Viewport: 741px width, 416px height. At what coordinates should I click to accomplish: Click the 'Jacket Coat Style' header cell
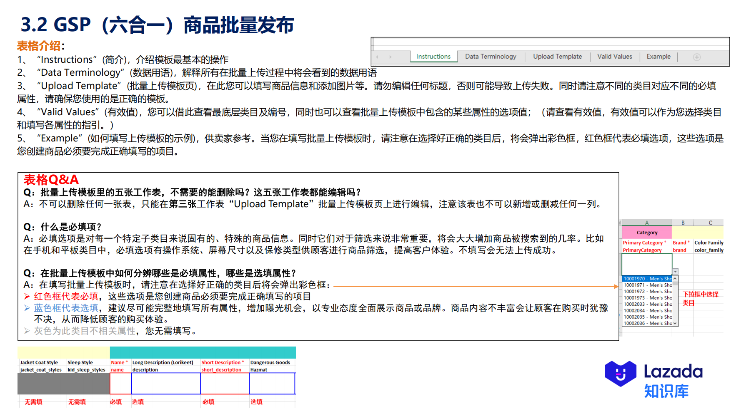(42, 362)
